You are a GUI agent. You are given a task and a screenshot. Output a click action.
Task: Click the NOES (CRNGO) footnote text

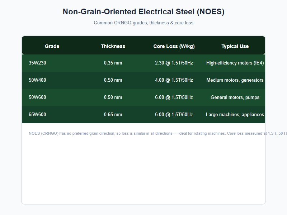click(158, 133)
